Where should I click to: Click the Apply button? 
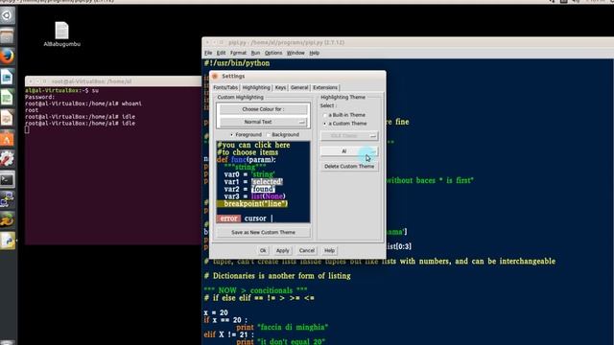click(x=282, y=250)
